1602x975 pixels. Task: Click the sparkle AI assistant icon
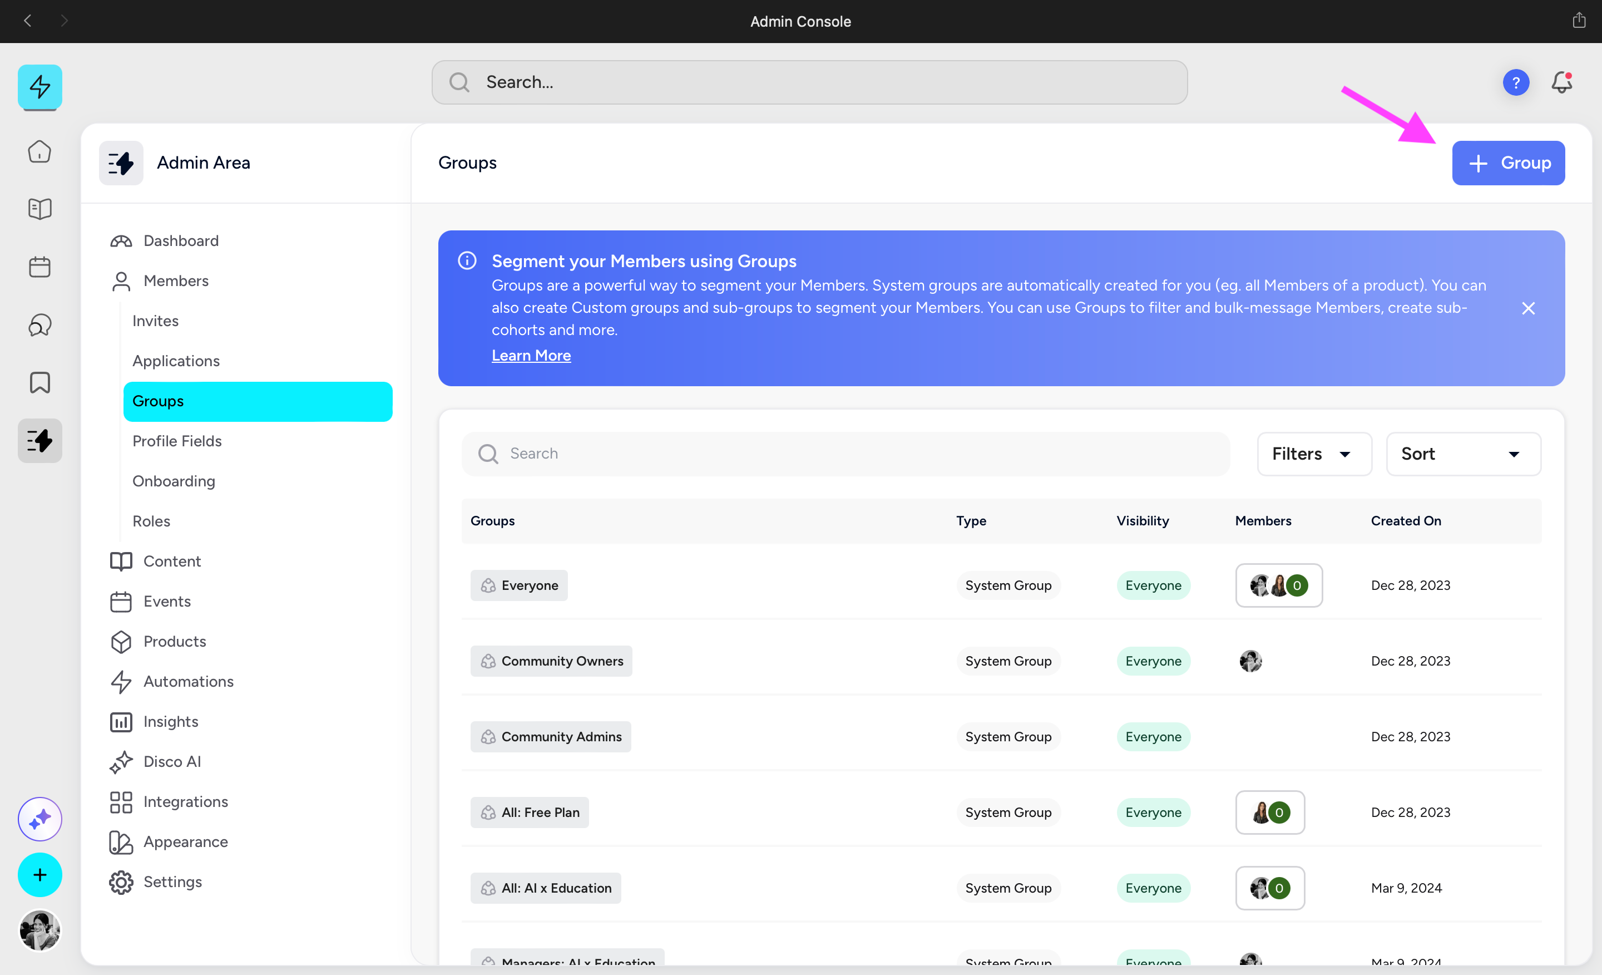[39, 819]
